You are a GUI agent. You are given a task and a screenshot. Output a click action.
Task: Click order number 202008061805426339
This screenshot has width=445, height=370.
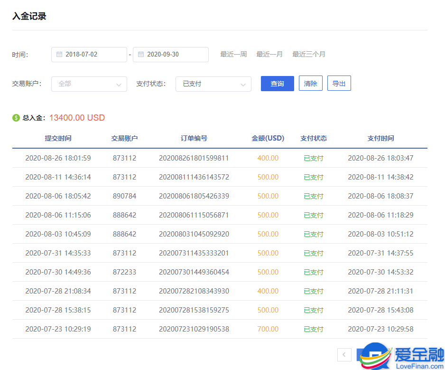click(194, 196)
